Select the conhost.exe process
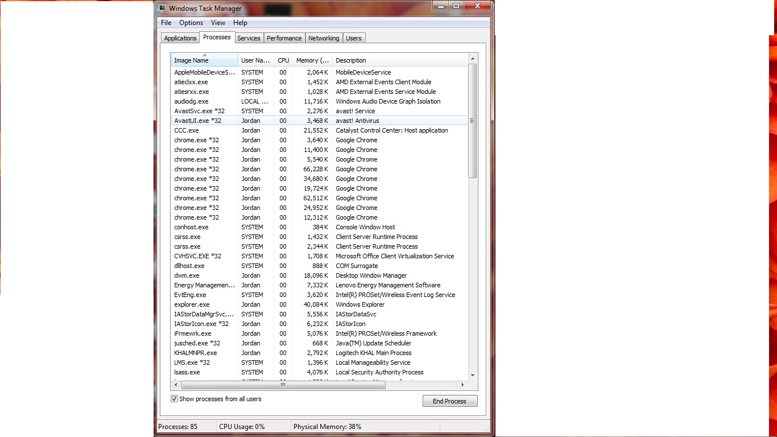The width and height of the screenshot is (777, 437). coord(320,227)
